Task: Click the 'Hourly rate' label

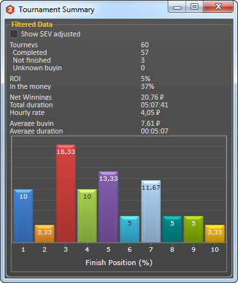Action: pyautogui.click(x=27, y=112)
